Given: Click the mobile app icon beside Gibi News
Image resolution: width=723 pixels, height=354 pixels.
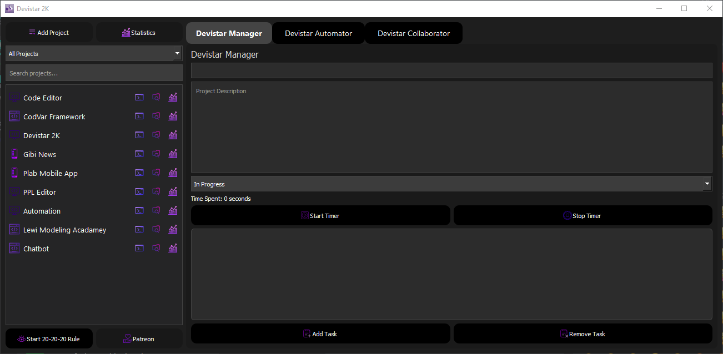Looking at the screenshot, I should (x=14, y=154).
